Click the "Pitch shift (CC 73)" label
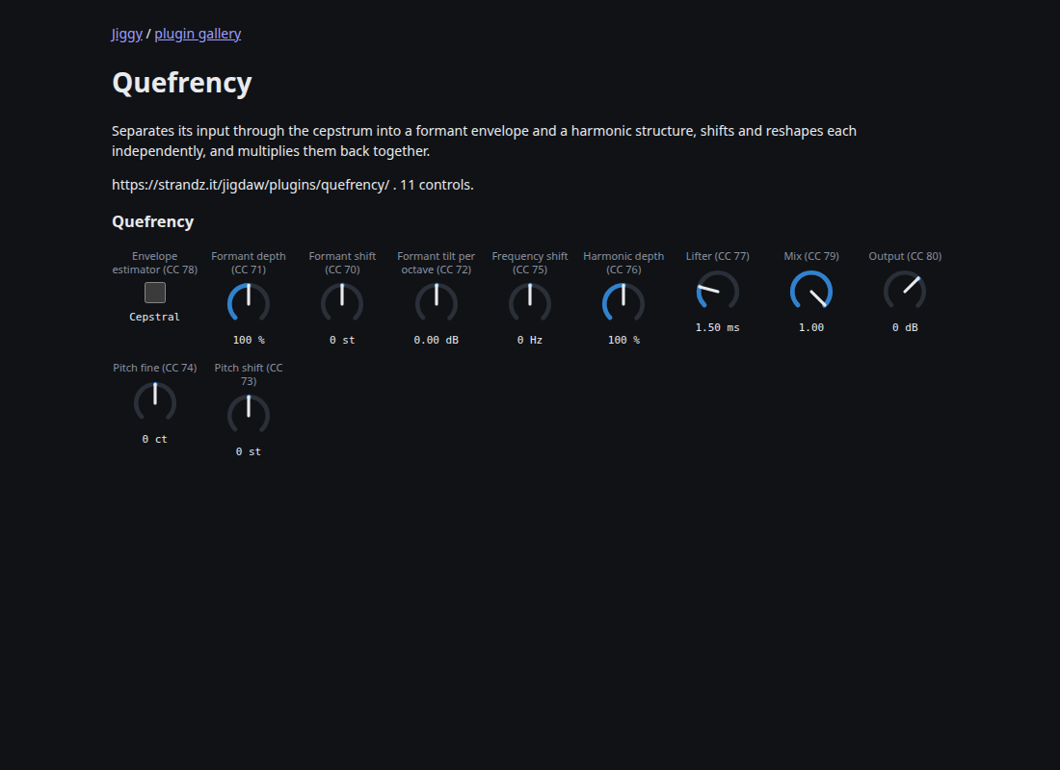1060x770 pixels. (249, 374)
